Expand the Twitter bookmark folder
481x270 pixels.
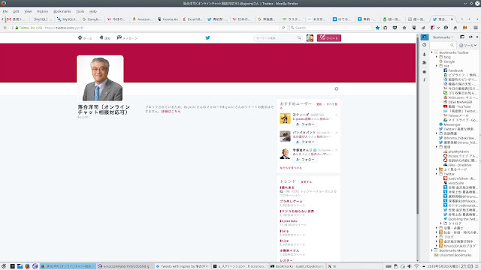click(x=437, y=174)
